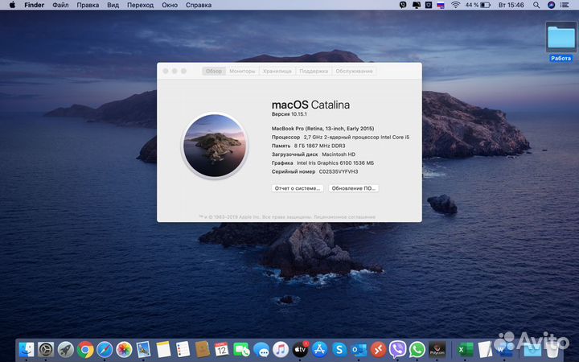Open Preview app icon in Dock
This screenshot has height=362, width=579.
(x=143, y=349)
